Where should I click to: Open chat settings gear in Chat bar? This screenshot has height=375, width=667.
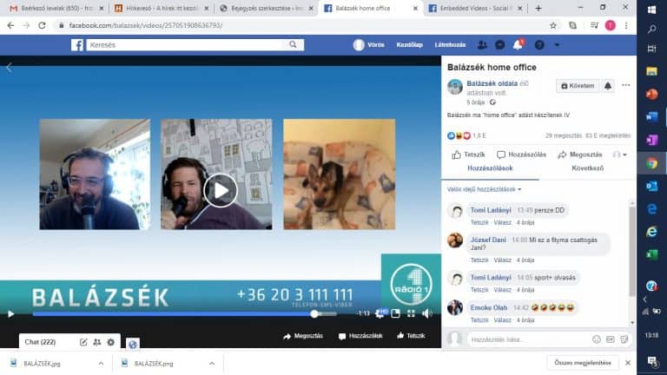tap(110, 342)
